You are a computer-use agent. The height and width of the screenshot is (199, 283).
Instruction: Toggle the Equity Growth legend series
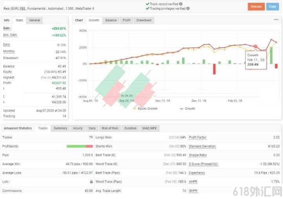click(x=145, y=109)
